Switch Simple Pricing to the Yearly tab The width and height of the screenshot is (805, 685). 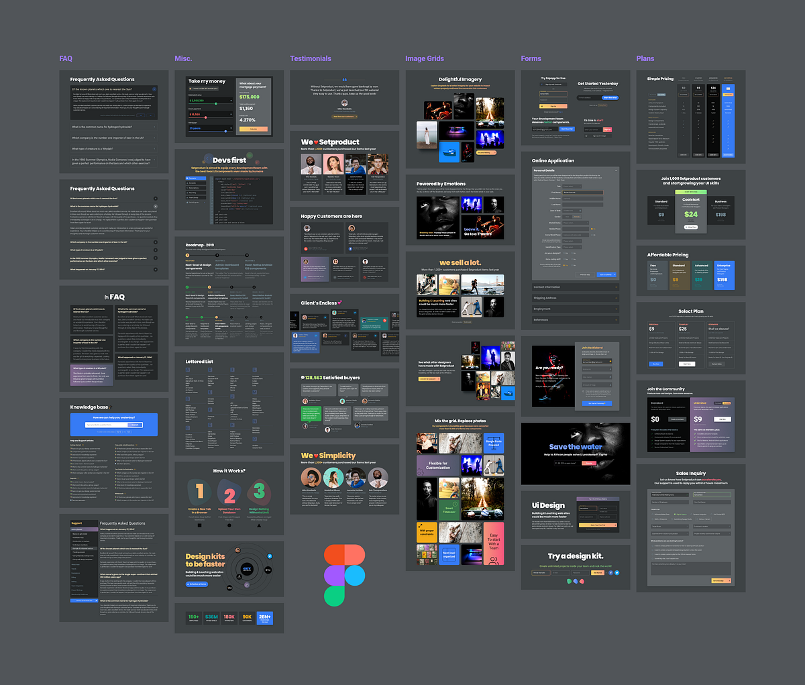pos(661,95)
